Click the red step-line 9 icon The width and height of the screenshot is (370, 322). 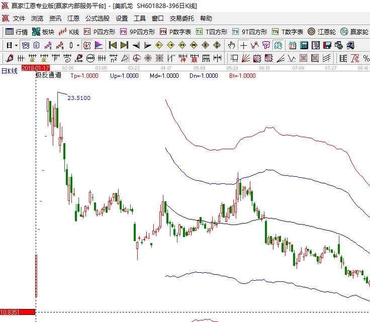pyautogui.click(x=60, y=45)
